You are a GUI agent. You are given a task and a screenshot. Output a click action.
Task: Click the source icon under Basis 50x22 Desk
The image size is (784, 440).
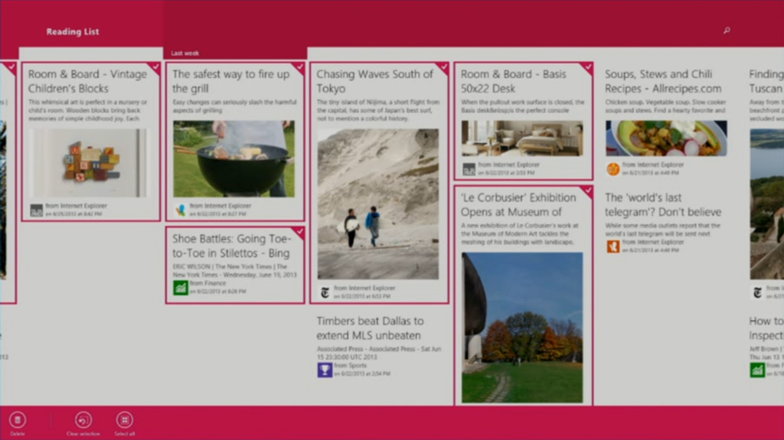[x=469, y=170]
